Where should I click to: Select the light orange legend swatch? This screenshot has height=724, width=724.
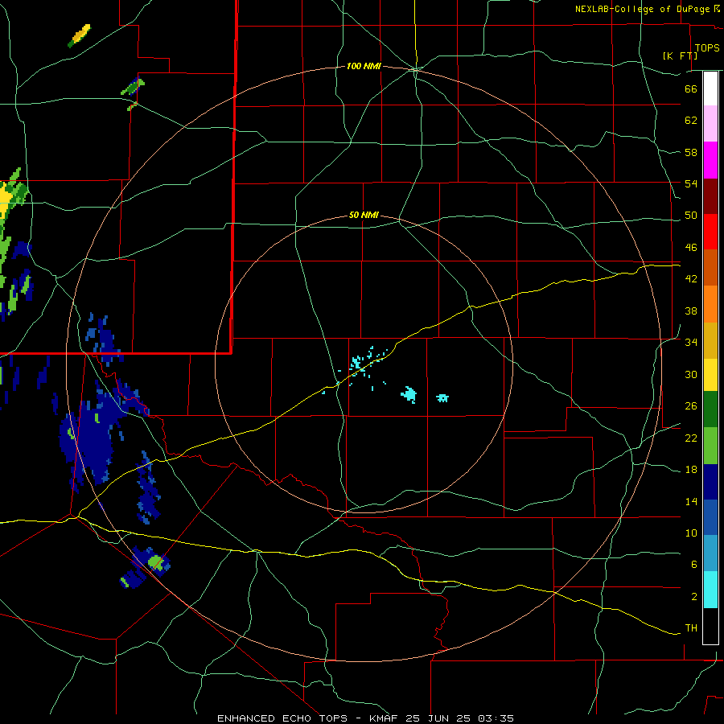pos(710,304)
